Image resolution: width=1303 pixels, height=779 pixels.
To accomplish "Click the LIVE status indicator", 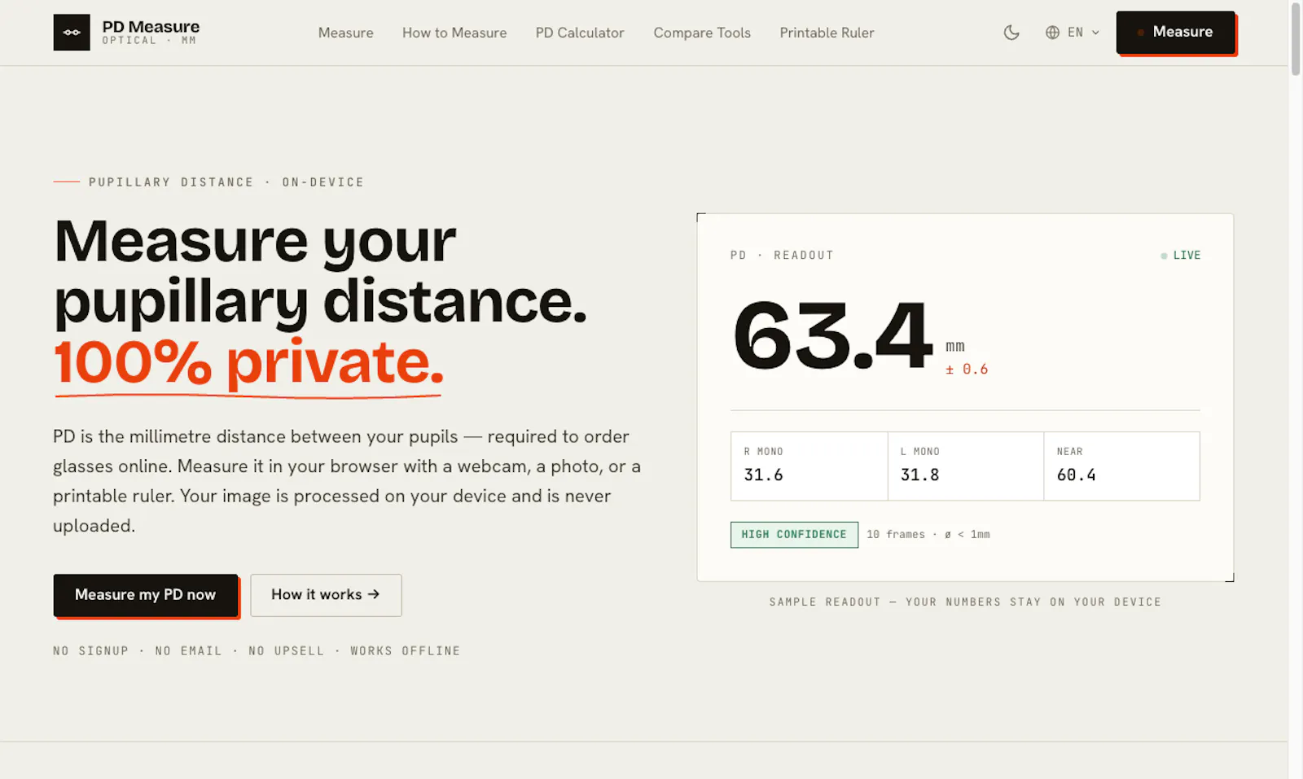I will 1181,256.
